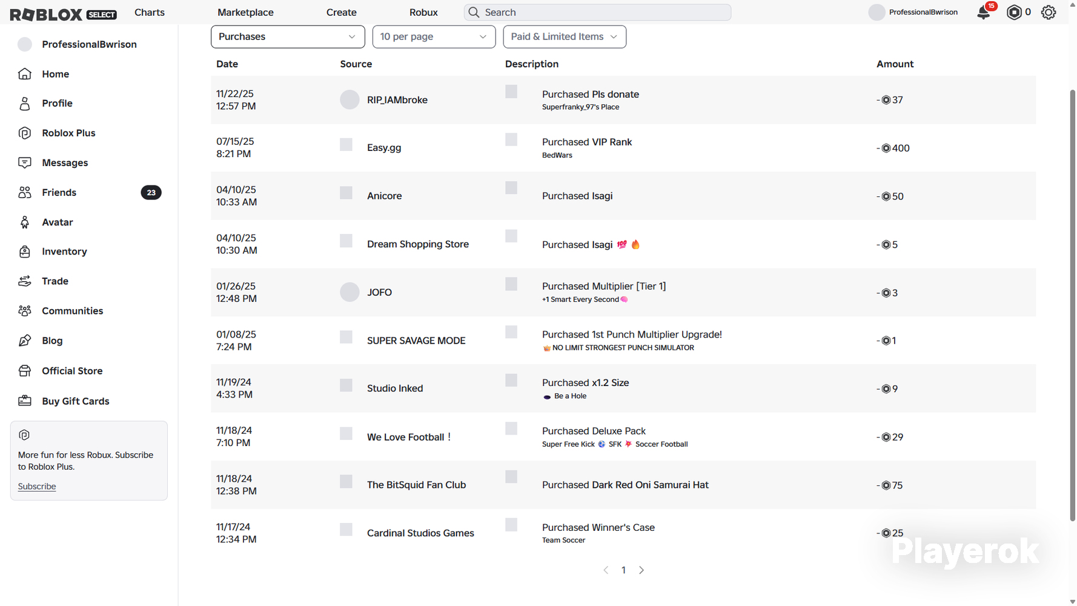Go to the Marketplace tab

click(x=245, y=12)
